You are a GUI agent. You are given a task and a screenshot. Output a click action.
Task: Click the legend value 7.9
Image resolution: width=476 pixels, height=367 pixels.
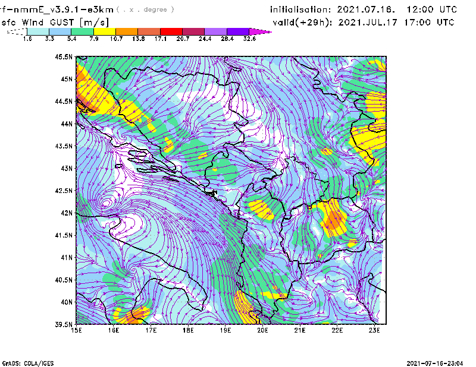point(94,39)
